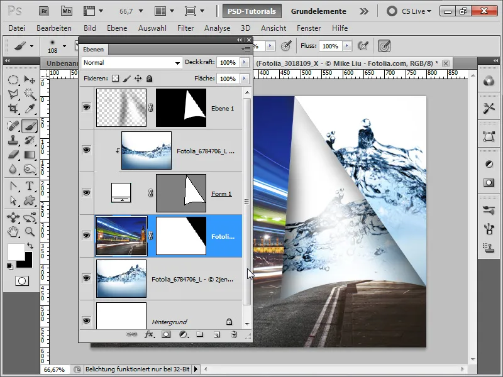Select the Brush tool in toolbox
The height and width of the screenshot is (377, 503).
[x=30, y=126]
